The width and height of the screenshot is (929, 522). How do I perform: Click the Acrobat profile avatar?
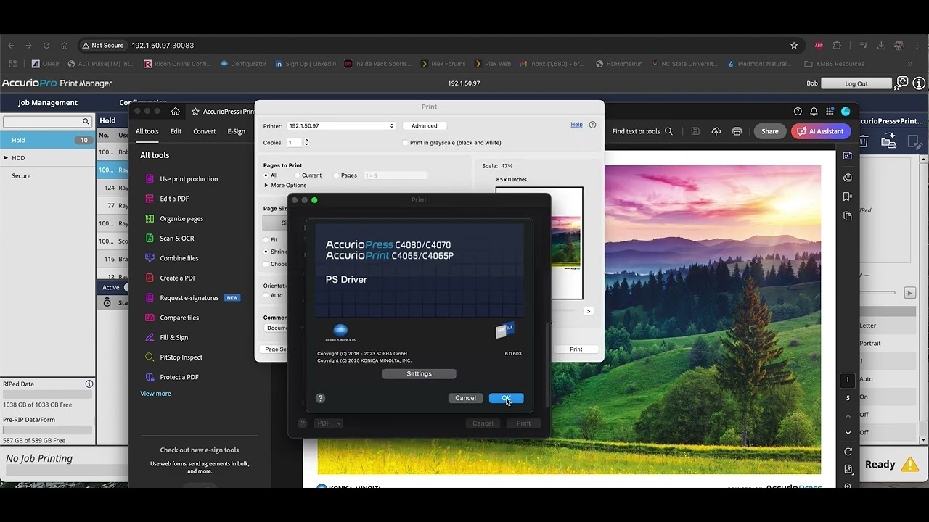[846, 112]
